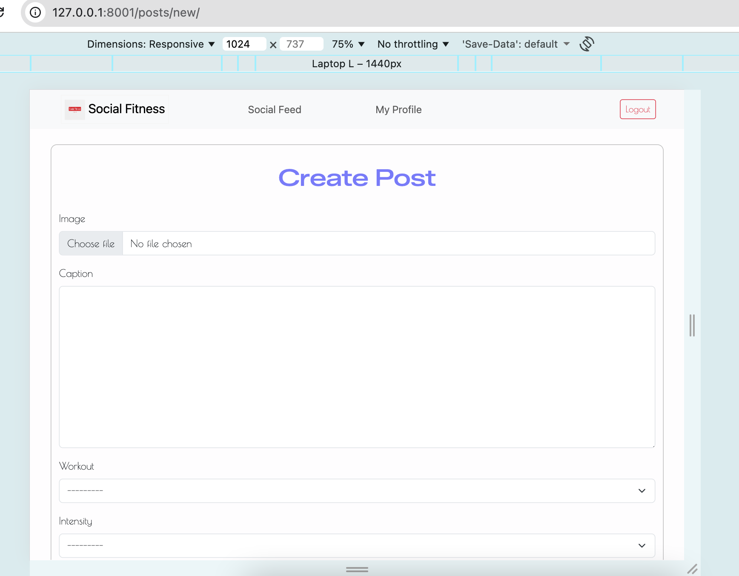
Task: Open the 'Save-Data': default dropdown
Action: tap(515, 44)
